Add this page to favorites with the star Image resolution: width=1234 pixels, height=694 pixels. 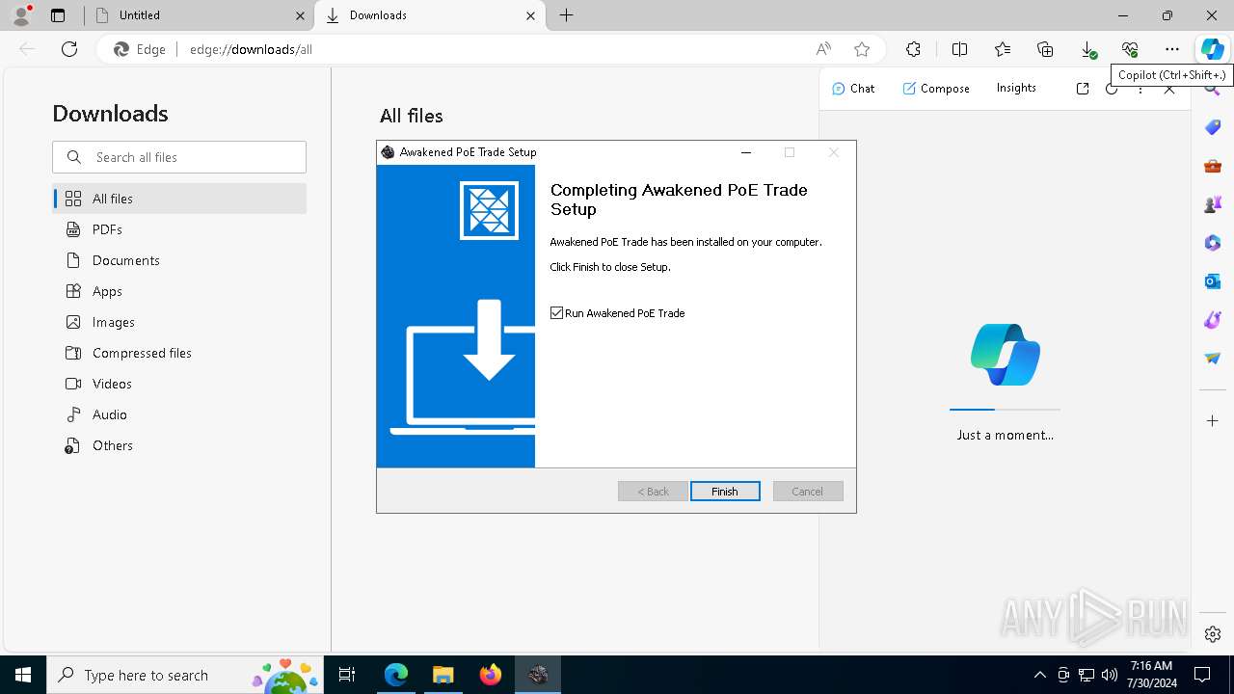(x=862, y=49)
